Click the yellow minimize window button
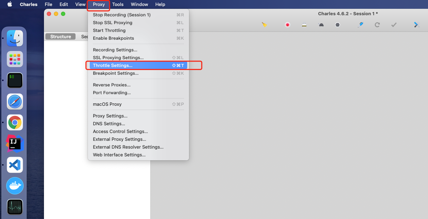The height and width of the screenshot is (219, 428). coord(56,14)
